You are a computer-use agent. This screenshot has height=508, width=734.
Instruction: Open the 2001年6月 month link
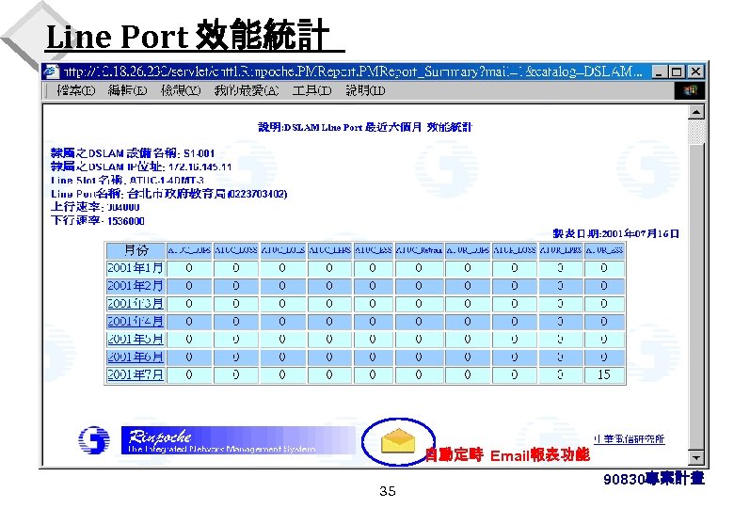(136, 357)
